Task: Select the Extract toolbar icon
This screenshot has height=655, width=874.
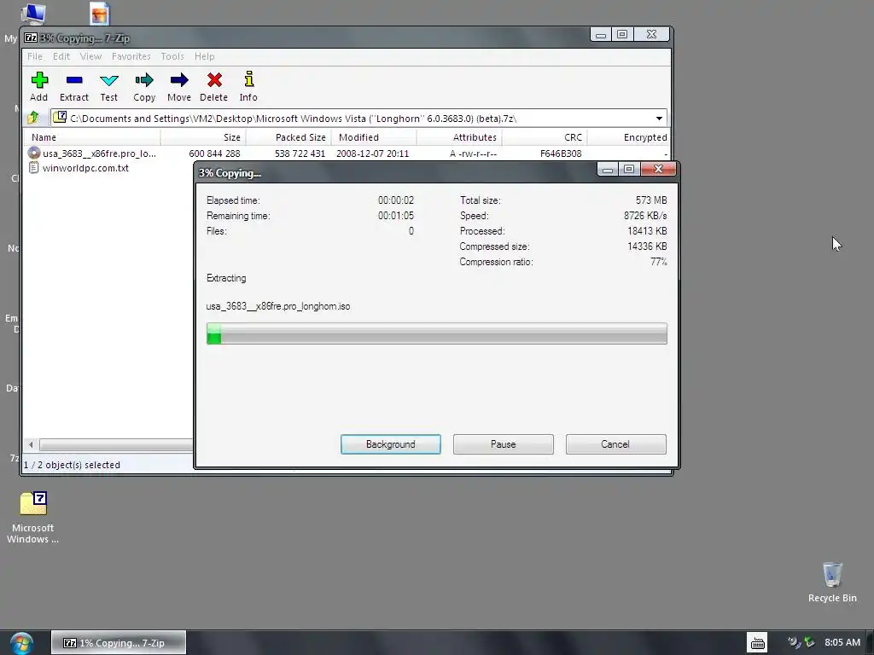Action: pos(74,80)
